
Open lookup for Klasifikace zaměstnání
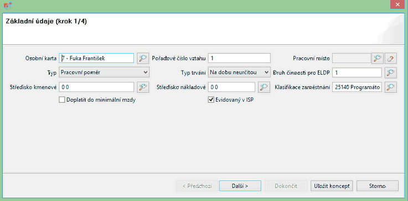point(391,87)
